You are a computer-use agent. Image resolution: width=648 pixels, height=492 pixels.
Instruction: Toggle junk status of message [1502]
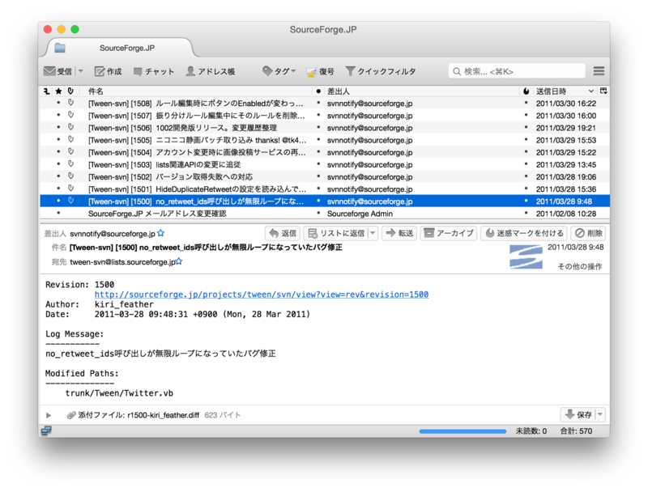point(526,176)
